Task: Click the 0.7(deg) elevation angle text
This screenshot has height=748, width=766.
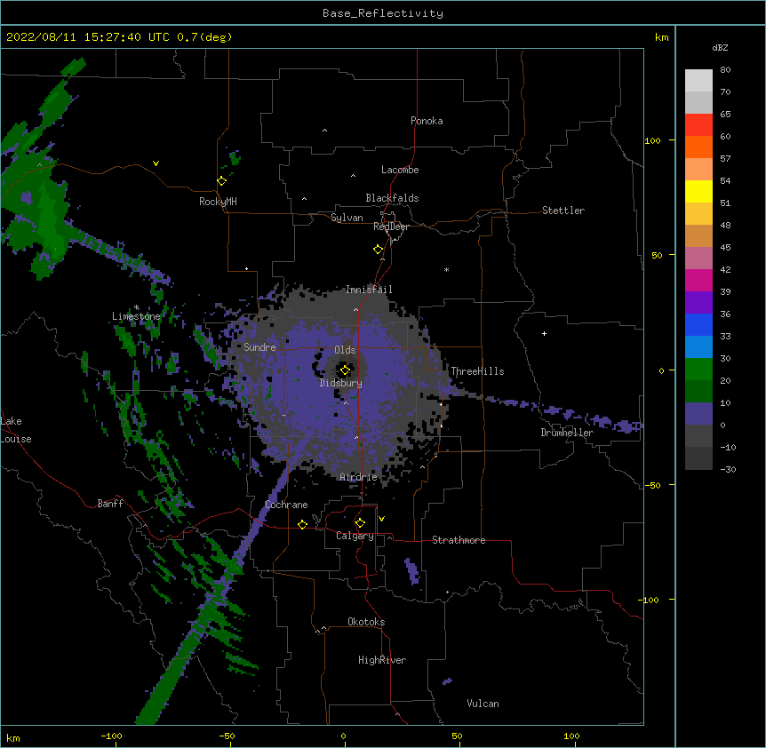Action: [204, 37]
